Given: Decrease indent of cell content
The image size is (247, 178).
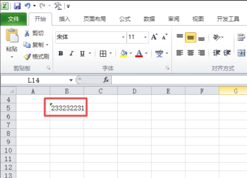Looking at the screenshot, I should tap(217, 53).
